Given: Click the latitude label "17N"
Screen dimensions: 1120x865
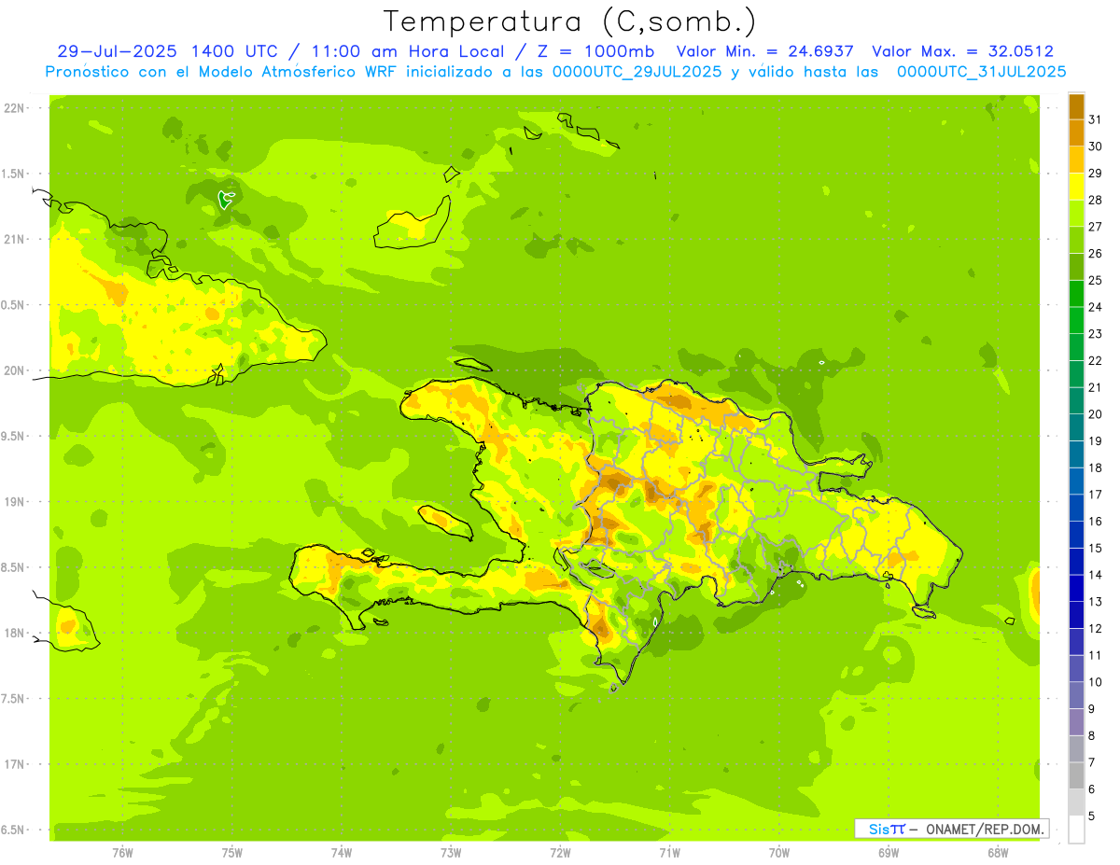Looking at the screenshot, I should pyautogui.click(x=15, y=764).
